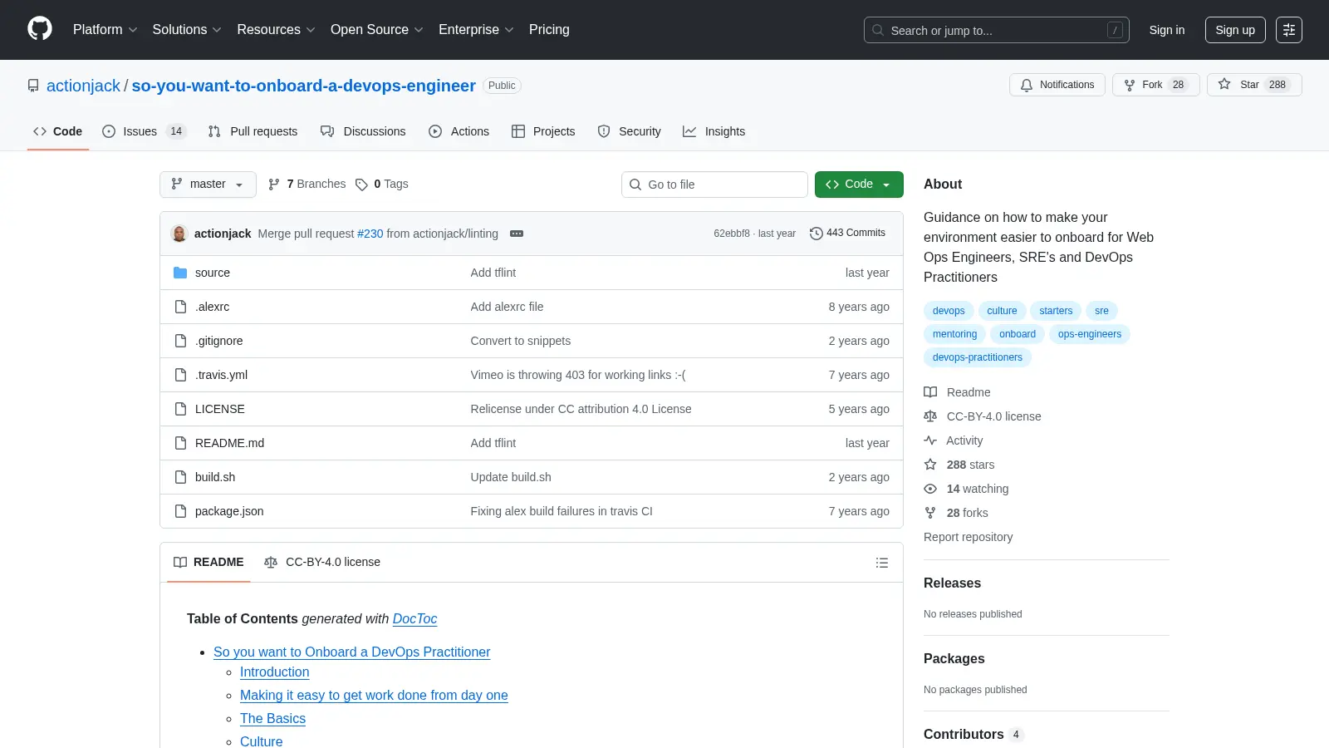1329x748 pixels.
Task: Click the mentoring topic tag
Action: click(x=954, y=334)
